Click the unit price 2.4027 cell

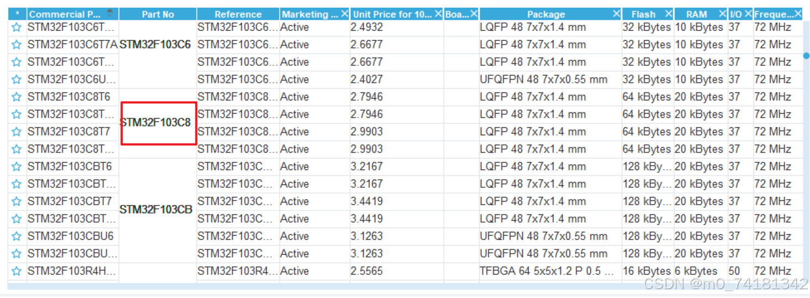pos(397,80)
